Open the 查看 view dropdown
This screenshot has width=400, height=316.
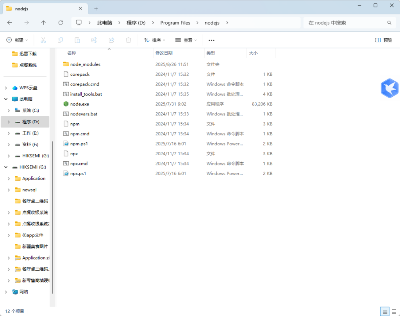(186, 40)
